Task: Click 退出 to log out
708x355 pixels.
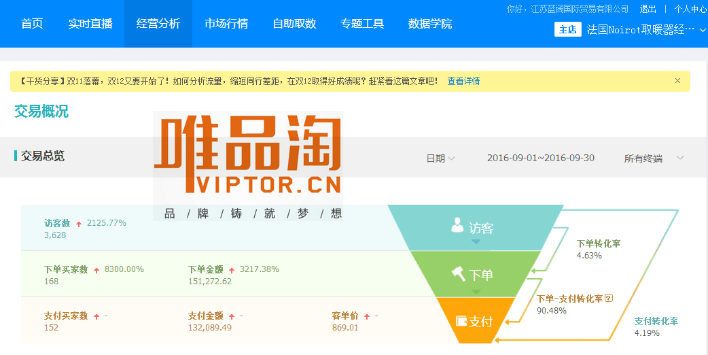Action: coord(648,9)
